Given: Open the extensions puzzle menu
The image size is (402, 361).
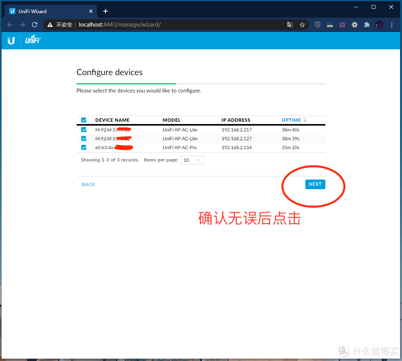Looking at the screenshot, I should tap(367, 25).
